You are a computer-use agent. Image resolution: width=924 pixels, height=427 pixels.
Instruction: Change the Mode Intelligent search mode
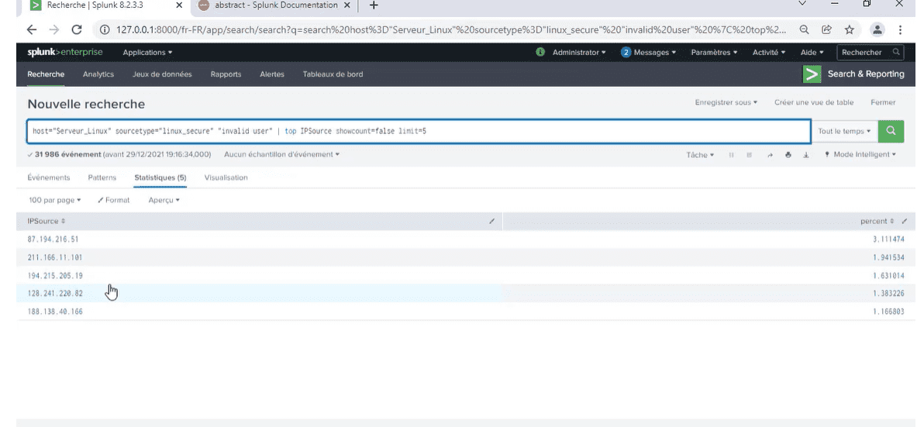tap(860, 154)
